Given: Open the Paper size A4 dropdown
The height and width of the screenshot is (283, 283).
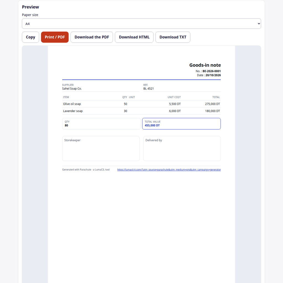Looking at the screenshot, I should (141, 24).
